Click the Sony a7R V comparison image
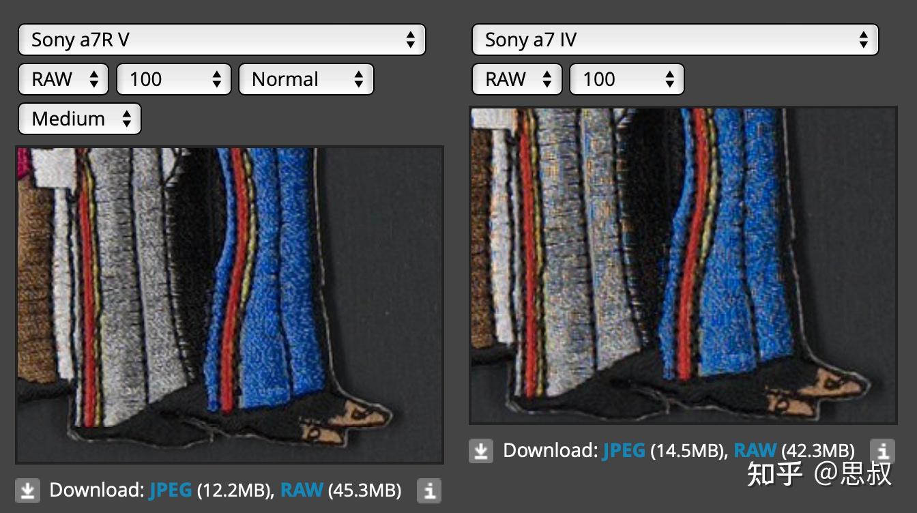 tap(229, 304)
